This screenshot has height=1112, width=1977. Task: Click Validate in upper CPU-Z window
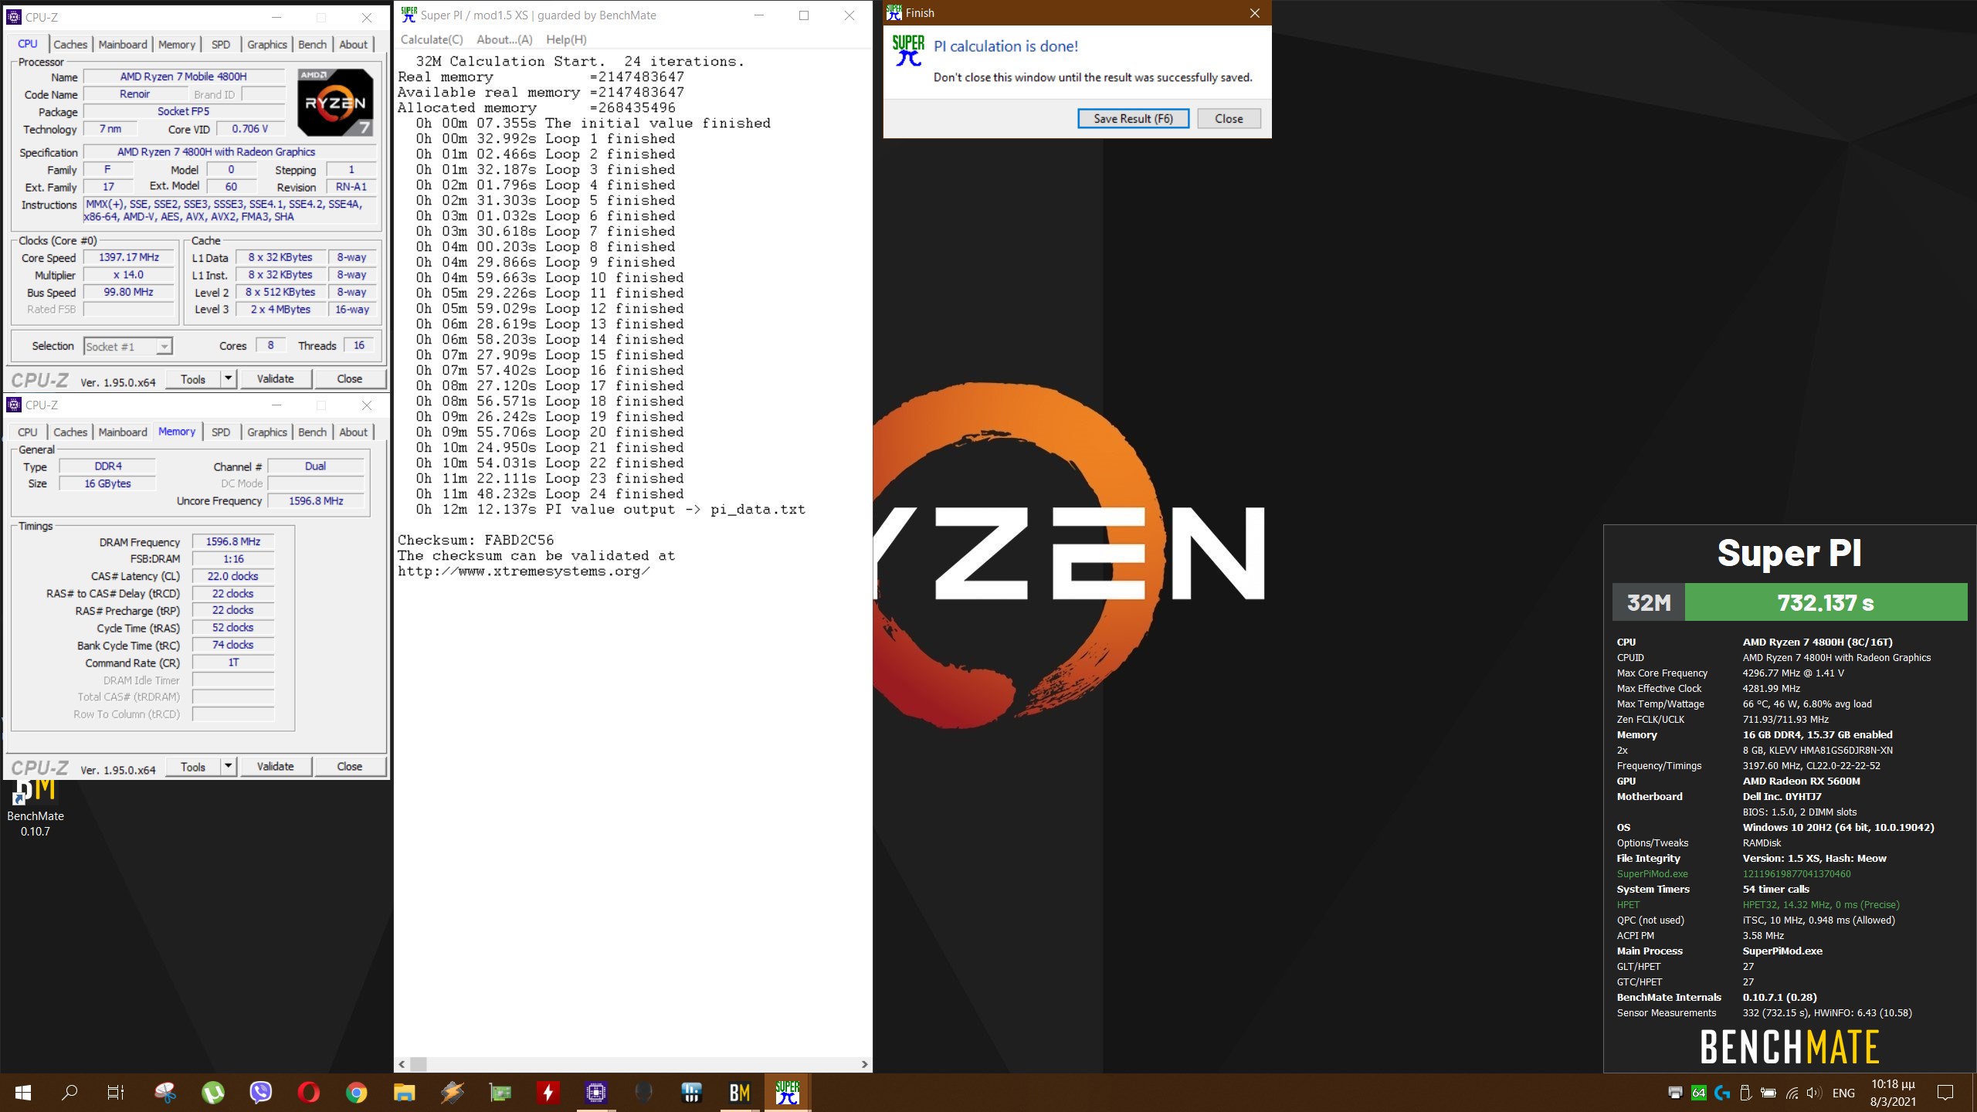(275, 378)
